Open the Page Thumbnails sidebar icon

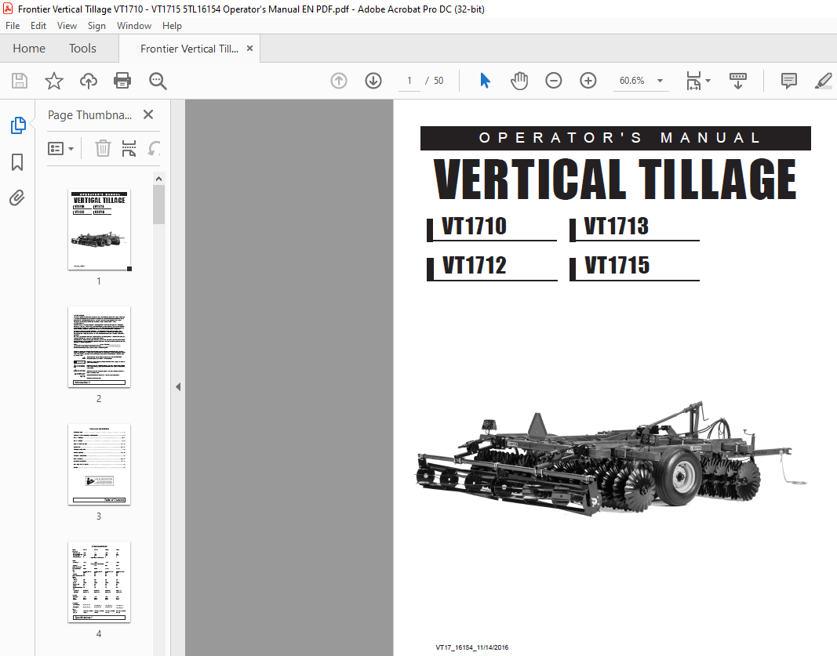[18, 125]
